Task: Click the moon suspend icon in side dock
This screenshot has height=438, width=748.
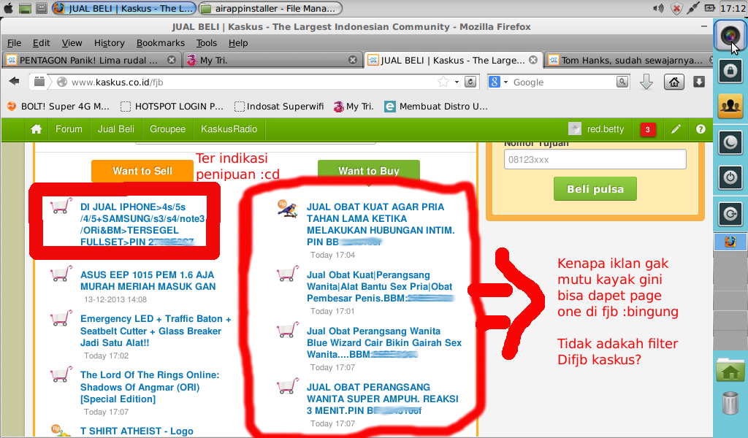Action: click(730, 142)
